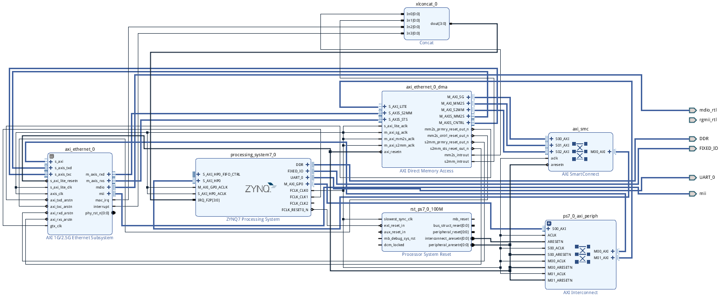The image size is (722, 301).
Task: Click the mii external port symbol
Action: [692, 194]
